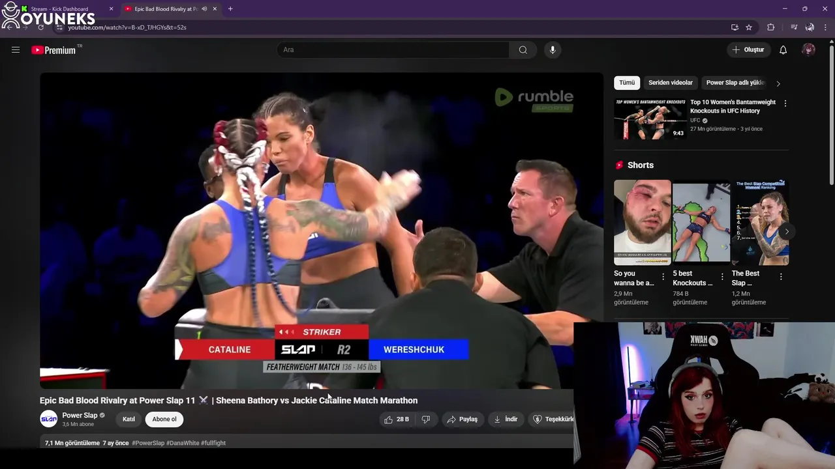Select the Tümü filter chip
The image size is (835, 469).
[627, 83]
